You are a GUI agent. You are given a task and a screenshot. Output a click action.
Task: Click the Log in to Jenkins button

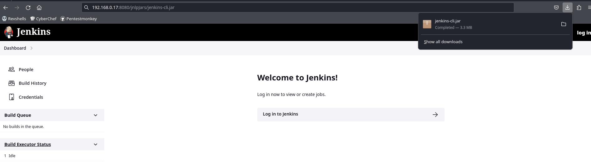(x=351, y=114)
